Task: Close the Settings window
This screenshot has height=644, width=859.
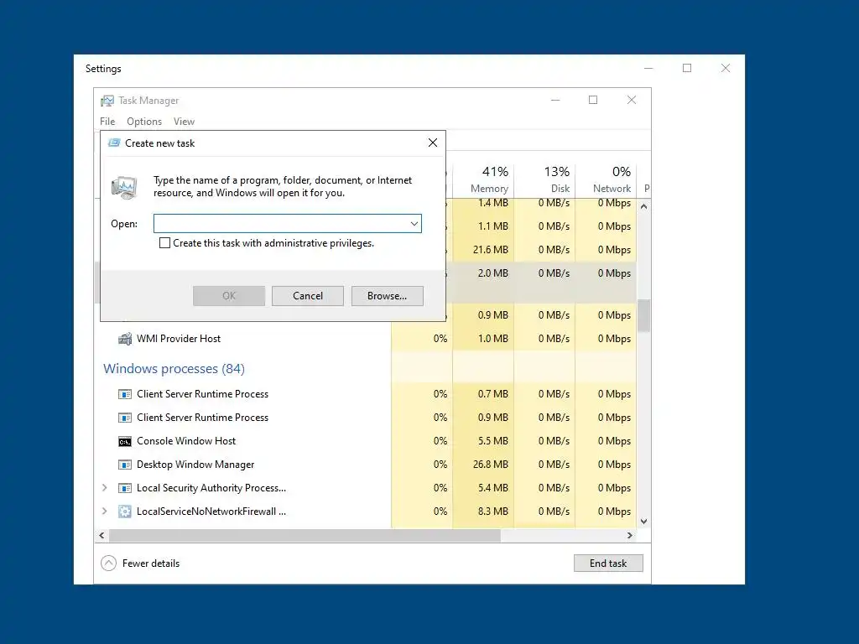Action: [726, 68]
